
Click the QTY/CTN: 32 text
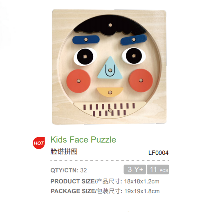69,170
